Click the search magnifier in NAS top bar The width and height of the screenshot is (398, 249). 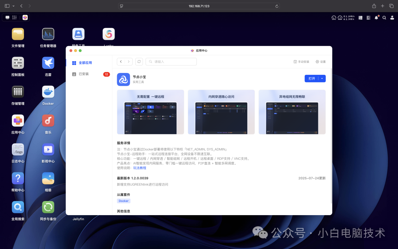(x=384, y=18)
